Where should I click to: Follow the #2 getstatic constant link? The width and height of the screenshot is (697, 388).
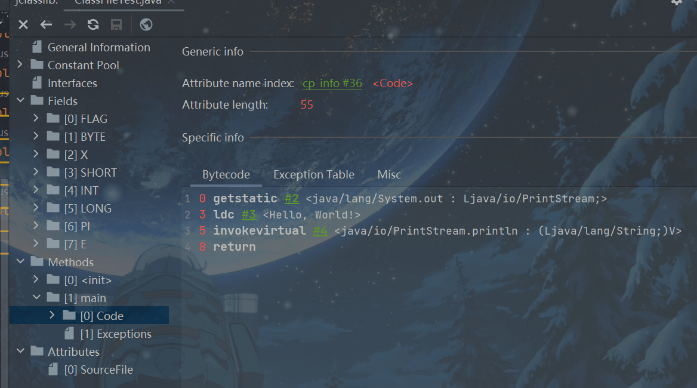click(291, 199)
